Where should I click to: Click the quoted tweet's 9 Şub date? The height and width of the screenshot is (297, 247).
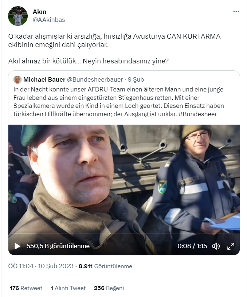tap(136, 79)
